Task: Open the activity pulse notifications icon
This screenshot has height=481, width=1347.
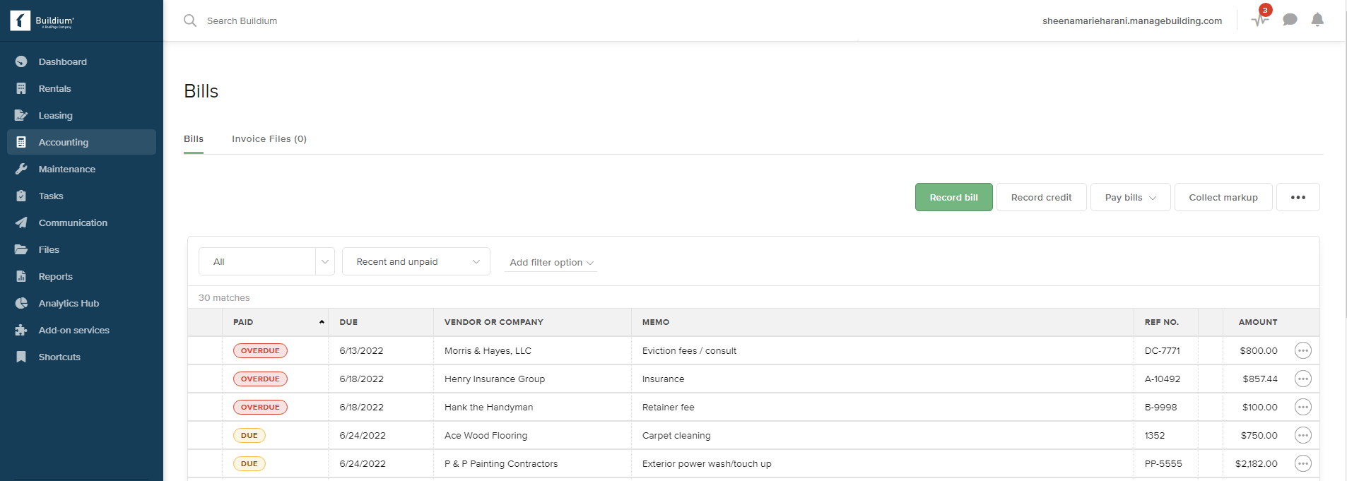Action: (x=1259, y=20)
